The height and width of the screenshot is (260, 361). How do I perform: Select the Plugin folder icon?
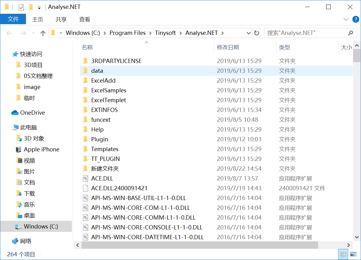click(85, 139)
